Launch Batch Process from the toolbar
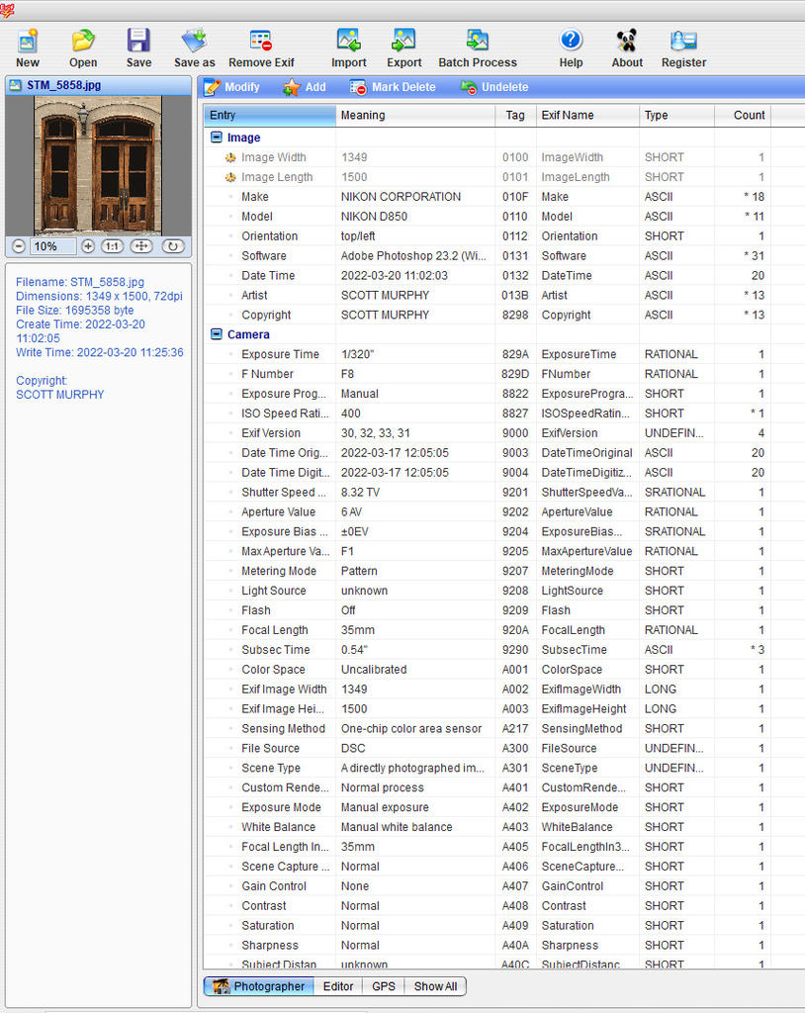Image resolution: width=805 pixels, height=1013 pixels. tap(478, 42)
